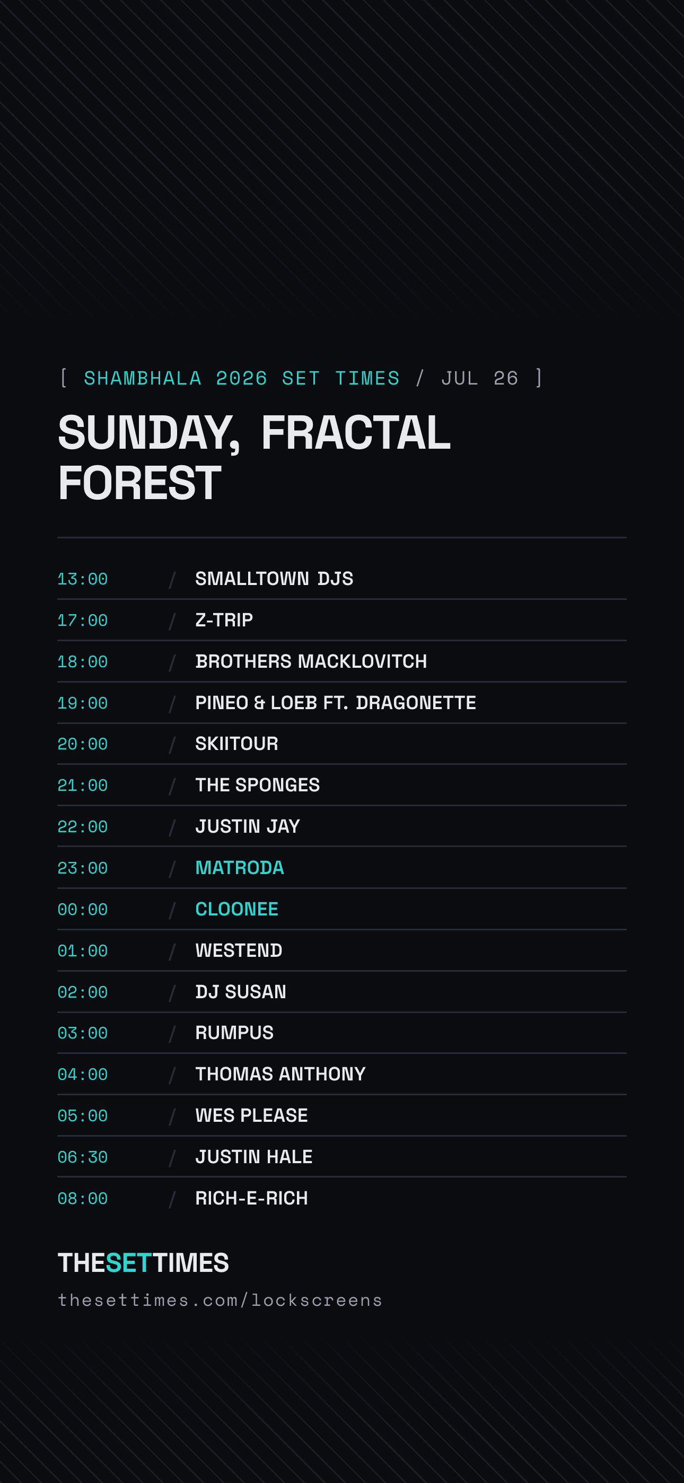The image size is (684, 1483).
Task: Click THE SPONGES entry
Action: [342, 785]
